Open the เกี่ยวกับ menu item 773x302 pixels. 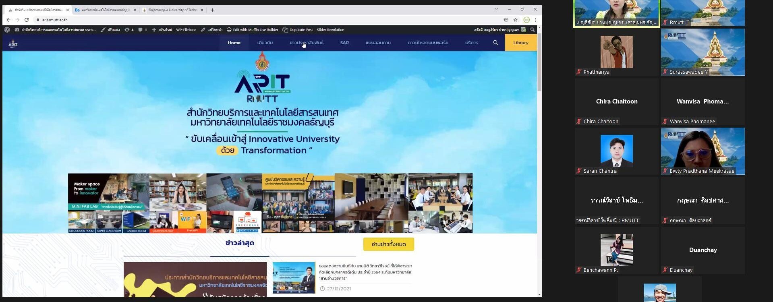pyautogui.click(x=265, y=43)
